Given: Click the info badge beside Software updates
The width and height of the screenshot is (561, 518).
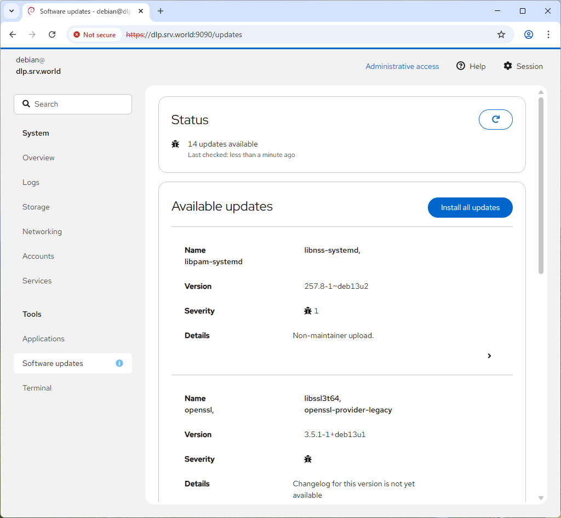Looking at the screenshot, I should [x=119, y=363].
